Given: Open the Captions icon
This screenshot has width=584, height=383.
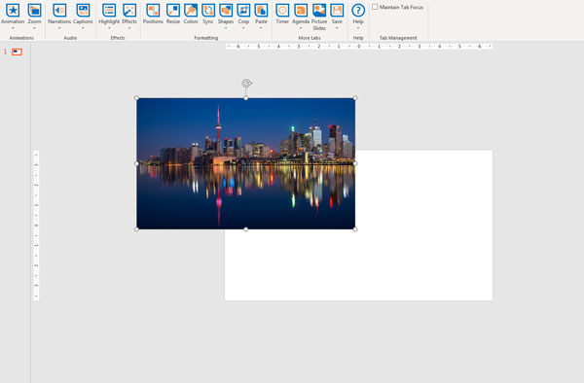Looking at the screenshot, I should click(83, 10).
